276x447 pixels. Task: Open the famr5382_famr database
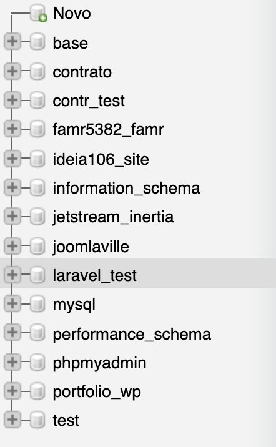pos(108,130)
